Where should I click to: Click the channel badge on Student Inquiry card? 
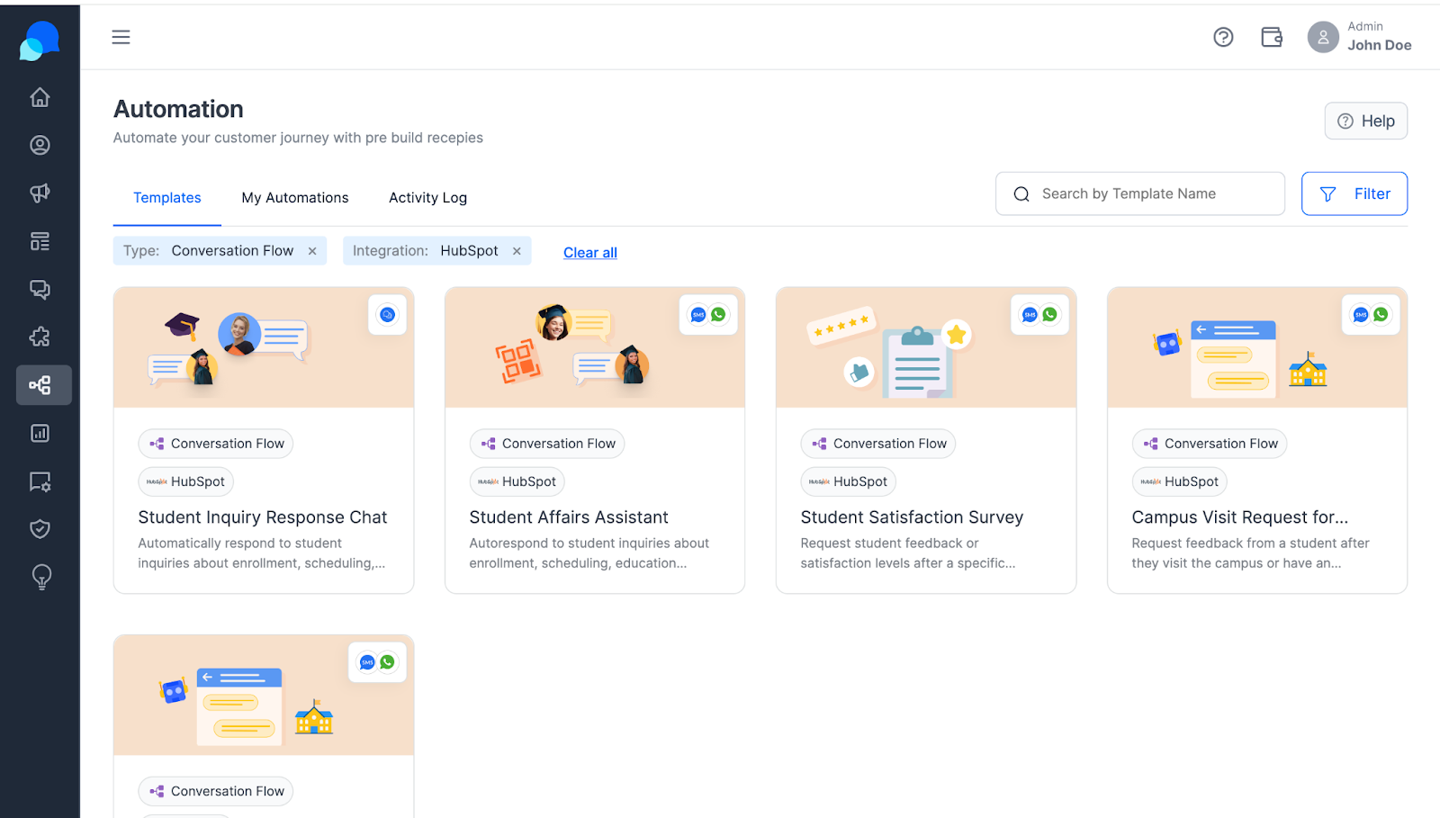pos(387,315)
